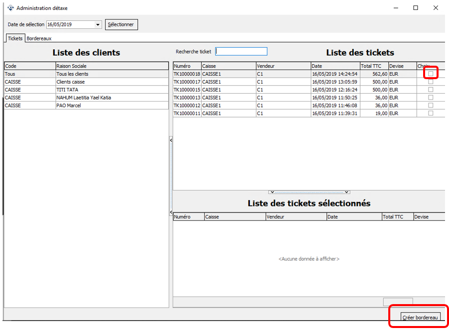Viewport: 449px width, 330px height.
Task: Click the Créer bordereau button
Action: tap(421, 317)
